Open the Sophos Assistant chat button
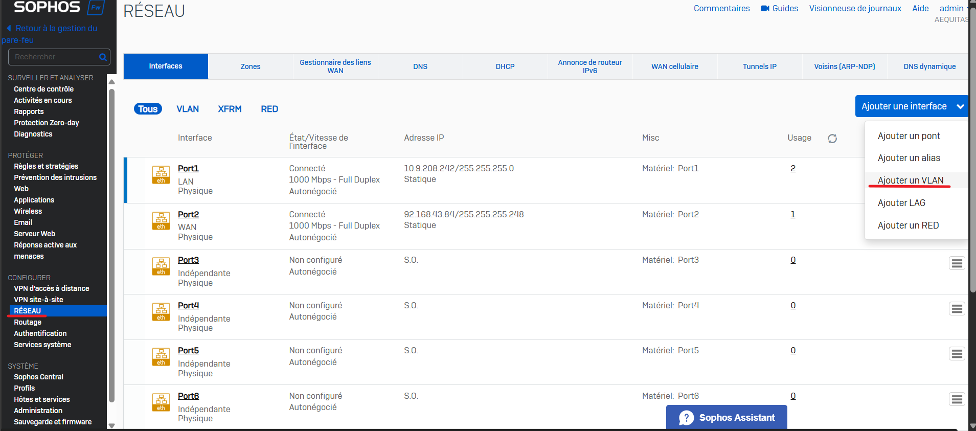Image resolution: width=976 pixels, height=431 pixels. pos(727,418)
